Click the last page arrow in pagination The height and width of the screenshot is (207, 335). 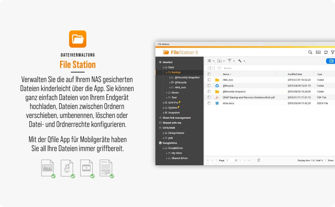pyautogui.click(x=249, y=160)
